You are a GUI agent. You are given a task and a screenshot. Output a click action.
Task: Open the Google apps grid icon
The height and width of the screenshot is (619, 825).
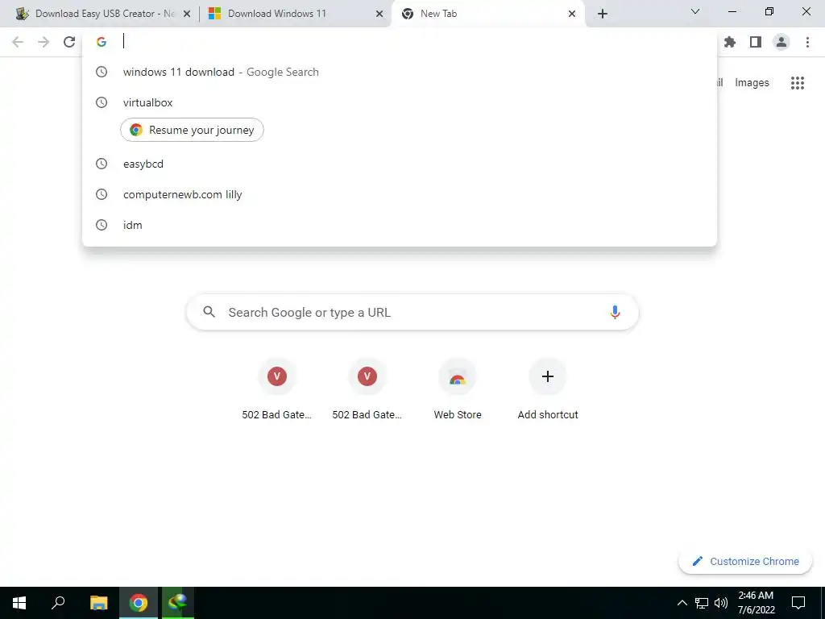point(798,83)
